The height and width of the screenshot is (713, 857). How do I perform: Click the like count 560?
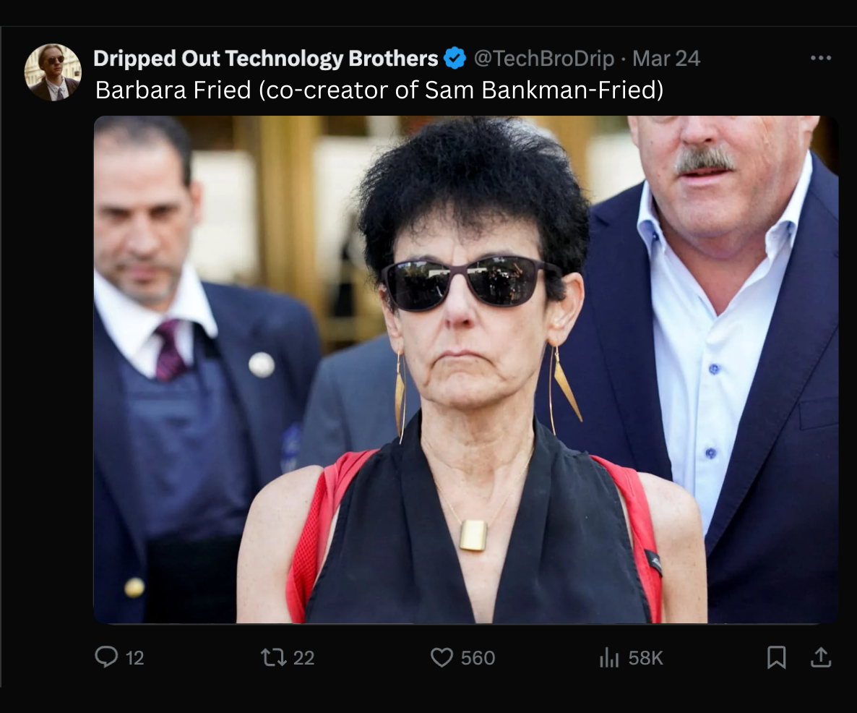(478, 658)
